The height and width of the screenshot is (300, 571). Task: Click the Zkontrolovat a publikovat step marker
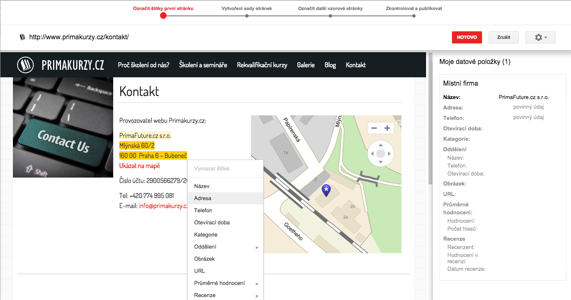(414, 16)
